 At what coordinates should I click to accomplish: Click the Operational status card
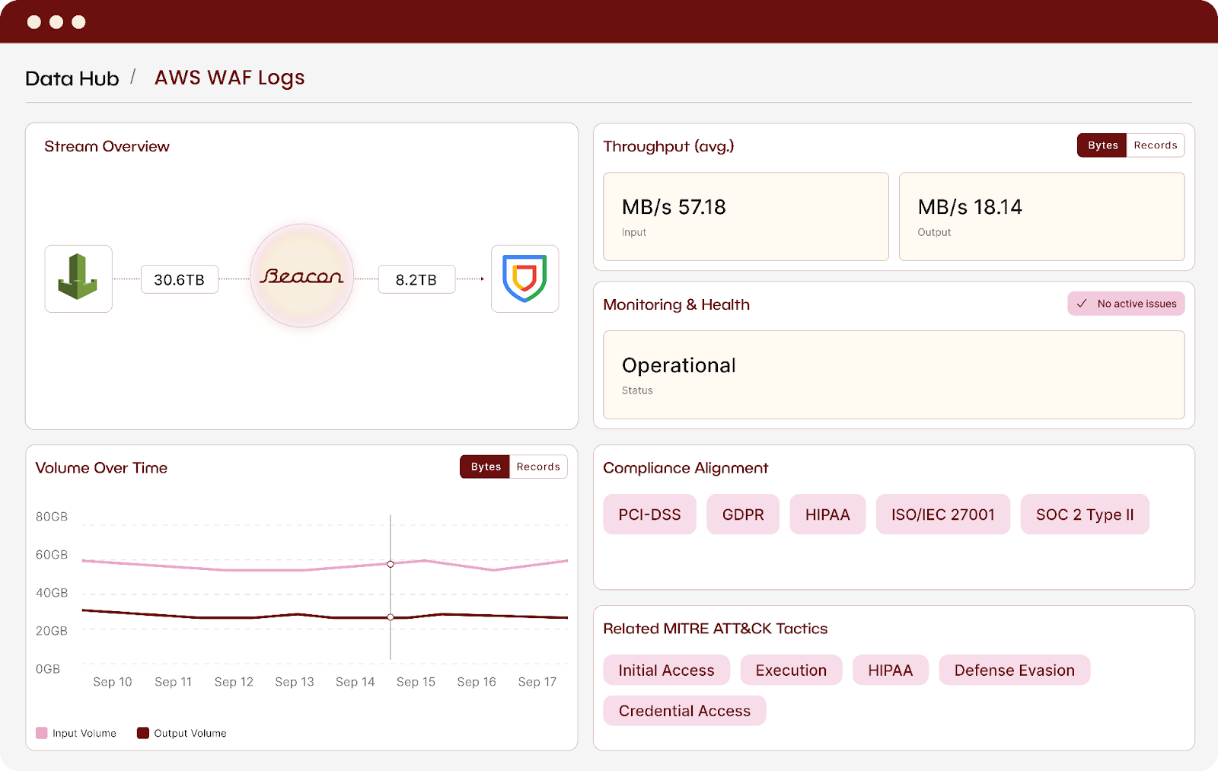894,374
